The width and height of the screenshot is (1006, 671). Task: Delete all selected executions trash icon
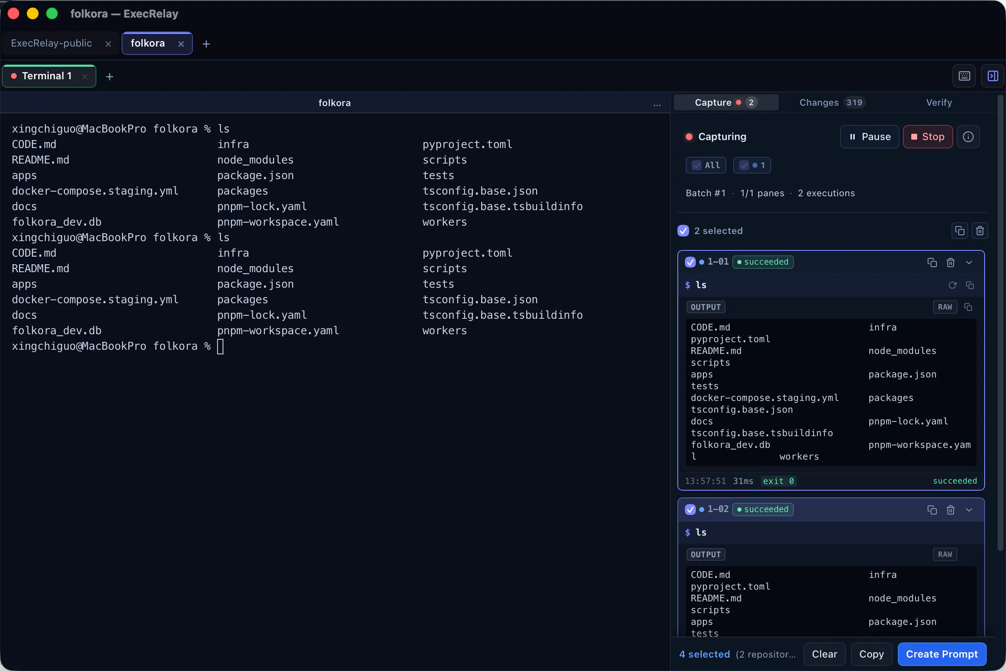click(980, 231)
